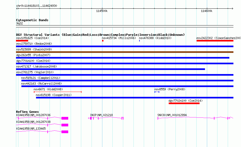Click the nsv615198 (Cooper2011) label
Viewport: 241px width, 147px height.
[54, 95]
